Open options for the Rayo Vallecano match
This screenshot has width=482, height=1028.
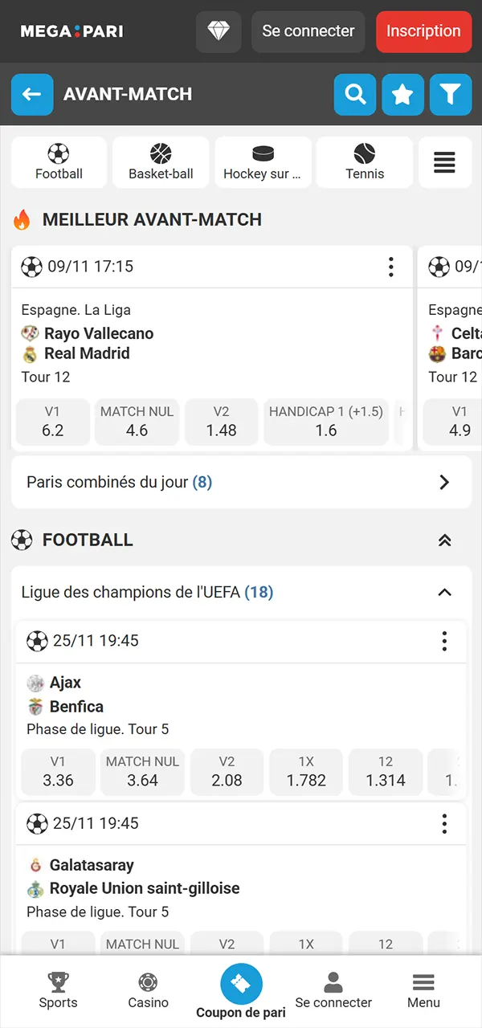pyautogui.click(x=391, y=267)
